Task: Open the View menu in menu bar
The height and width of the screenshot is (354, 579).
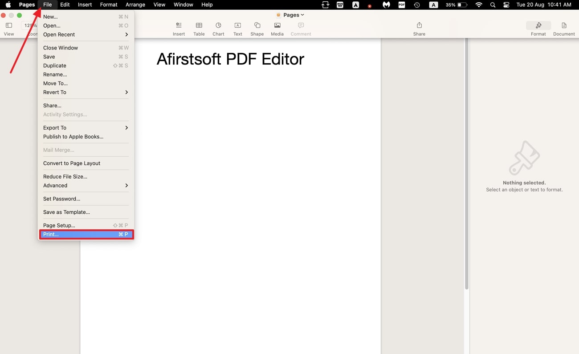Action: pos(159,4)
